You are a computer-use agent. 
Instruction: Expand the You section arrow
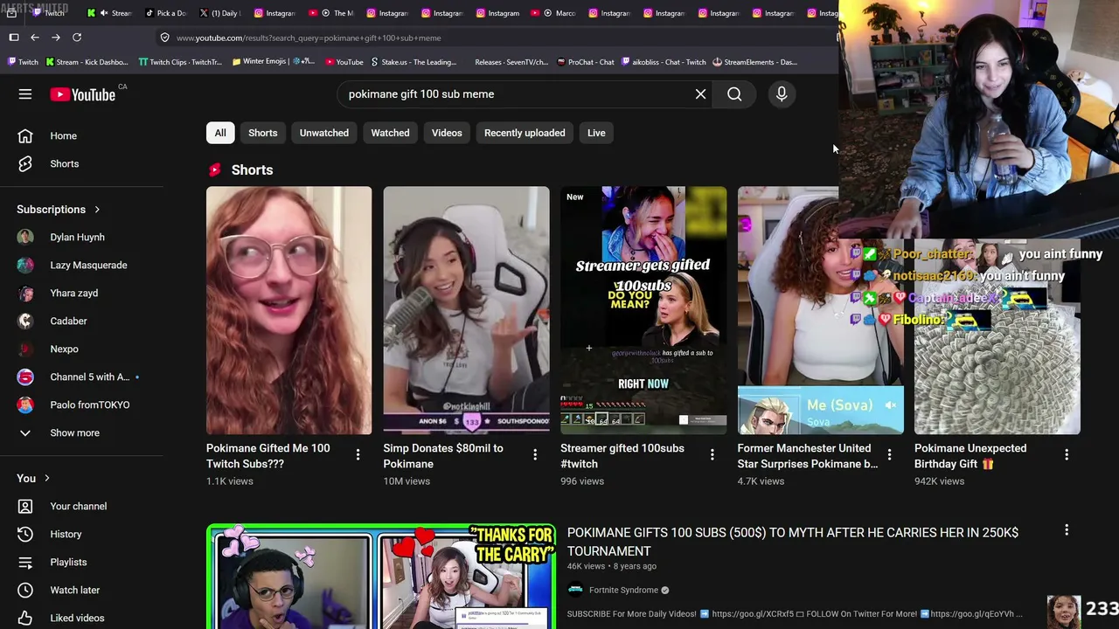[x=46, y=479]
